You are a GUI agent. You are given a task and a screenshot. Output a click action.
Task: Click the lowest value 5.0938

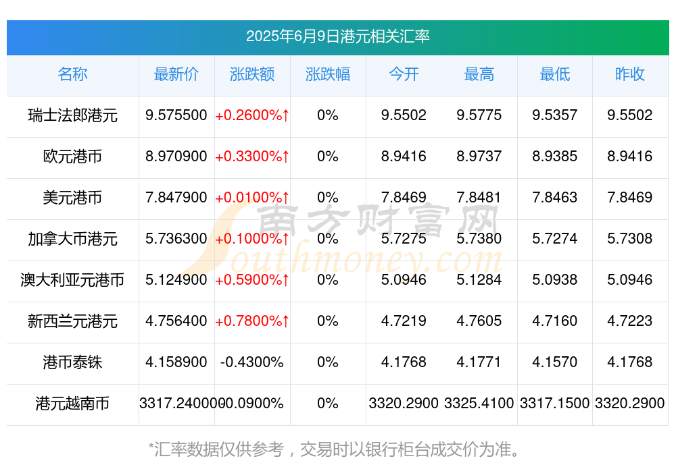point(555,280)
